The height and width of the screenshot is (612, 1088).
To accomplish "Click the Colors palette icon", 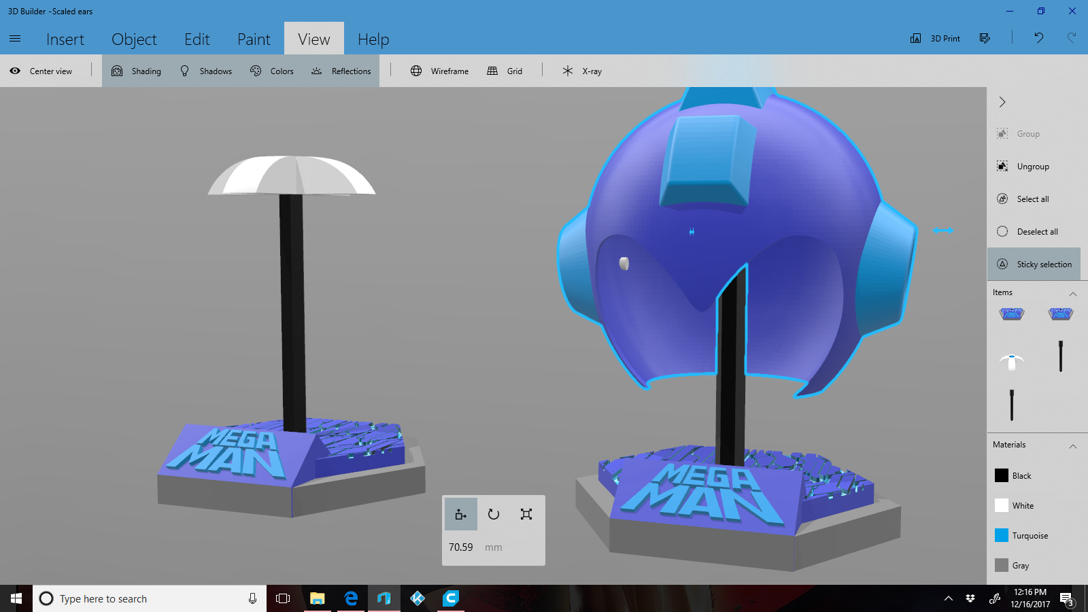I will point(256,71).
